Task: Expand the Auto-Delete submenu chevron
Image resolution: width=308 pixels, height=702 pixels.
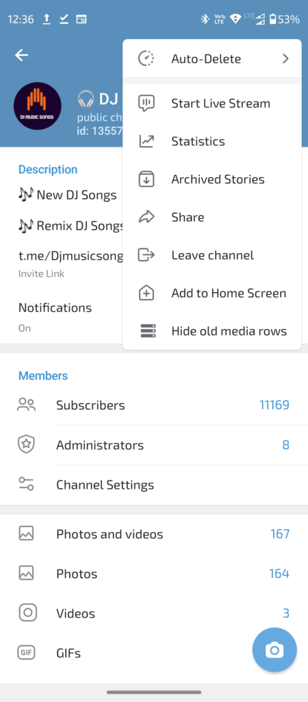Action: [x=285, y=59]
